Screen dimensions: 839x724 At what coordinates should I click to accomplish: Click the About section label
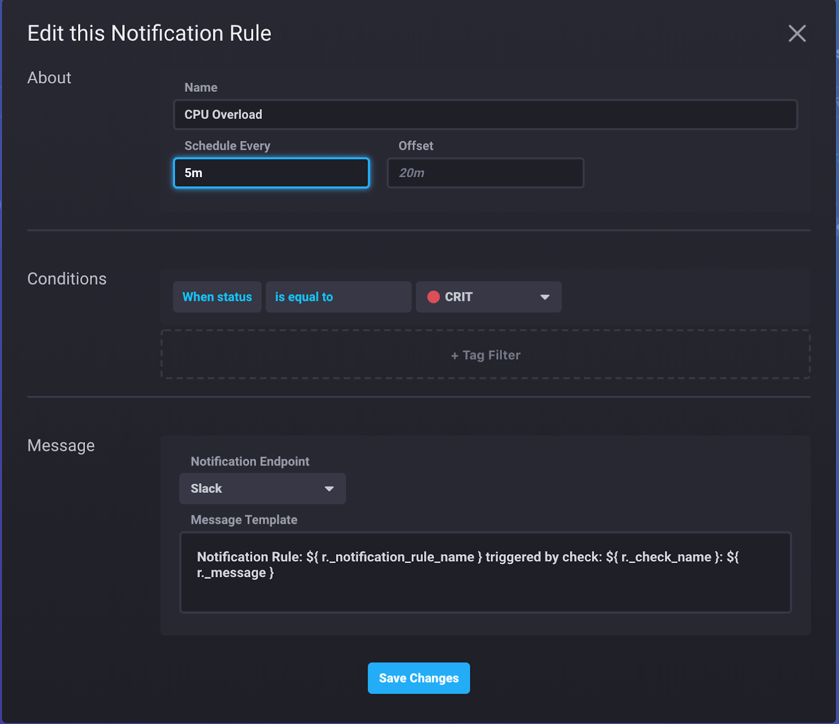click(49, 78)
